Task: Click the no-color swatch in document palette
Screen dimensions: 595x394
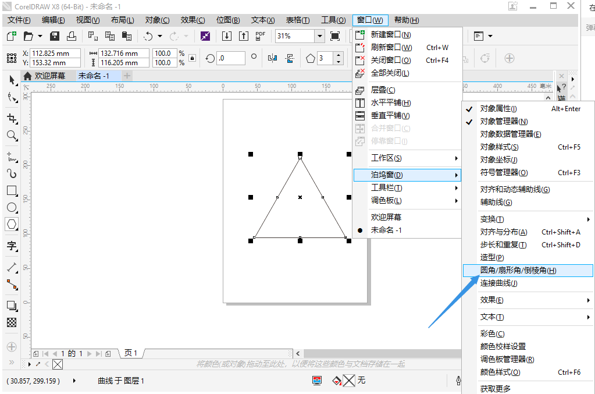Action: 58,364
